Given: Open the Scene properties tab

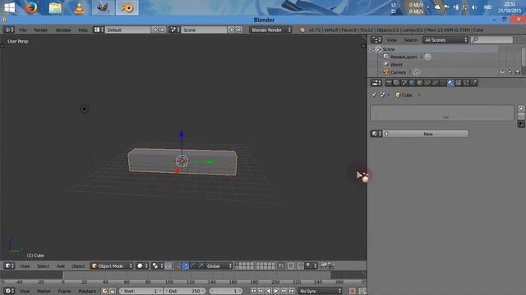Looking at the screenshot, I should 404,83.
